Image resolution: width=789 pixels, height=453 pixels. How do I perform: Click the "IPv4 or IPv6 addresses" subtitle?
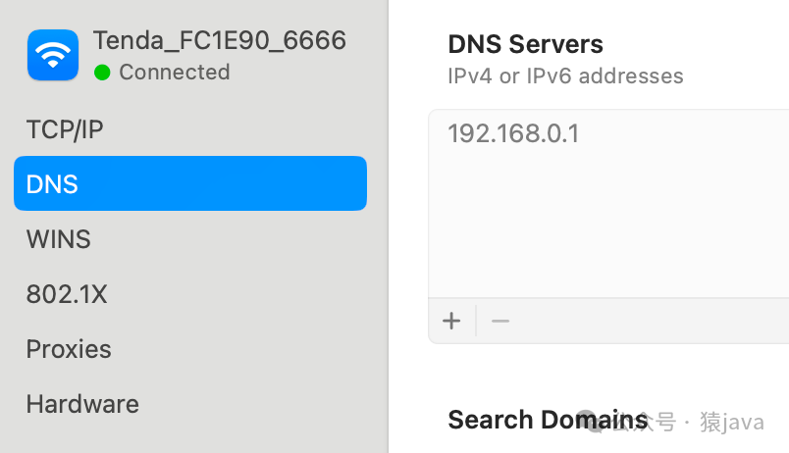click(565, 76)
